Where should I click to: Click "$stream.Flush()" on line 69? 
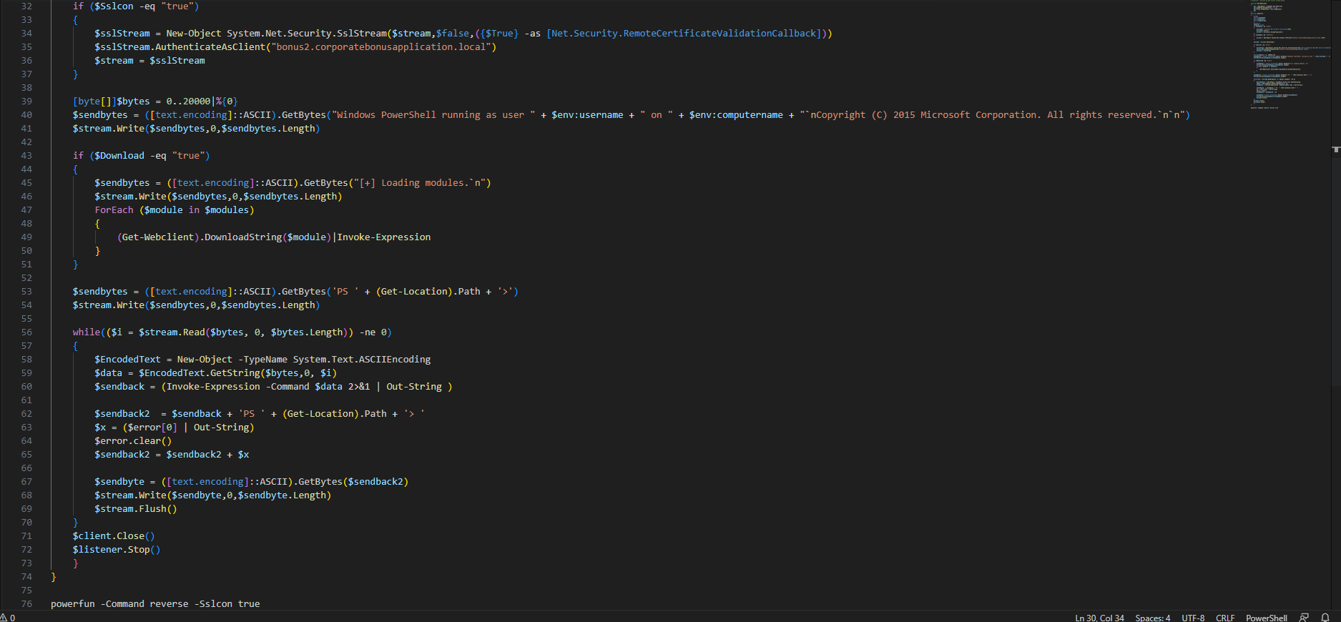point(136,508)
